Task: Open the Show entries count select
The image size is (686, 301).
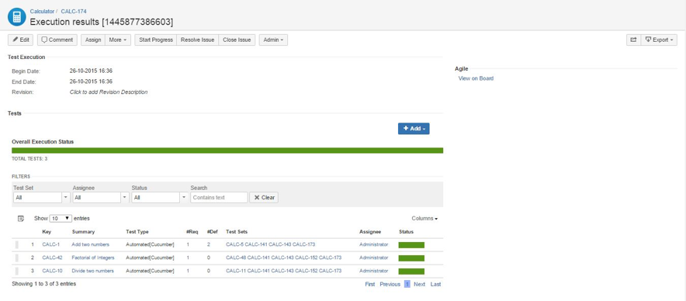Action: click(x=61, y=218)
